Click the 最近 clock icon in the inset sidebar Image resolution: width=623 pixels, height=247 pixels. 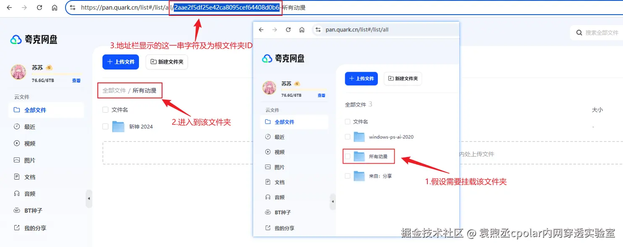pos(268,137)
